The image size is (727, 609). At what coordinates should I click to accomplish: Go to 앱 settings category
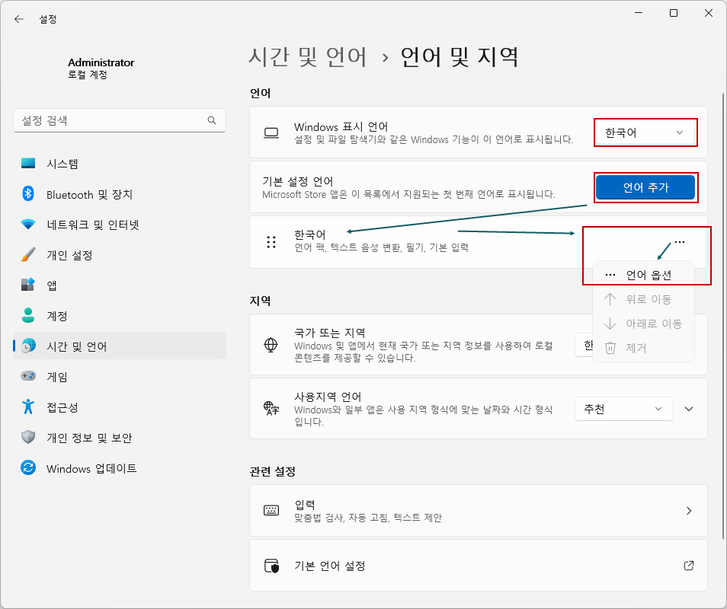120,285
